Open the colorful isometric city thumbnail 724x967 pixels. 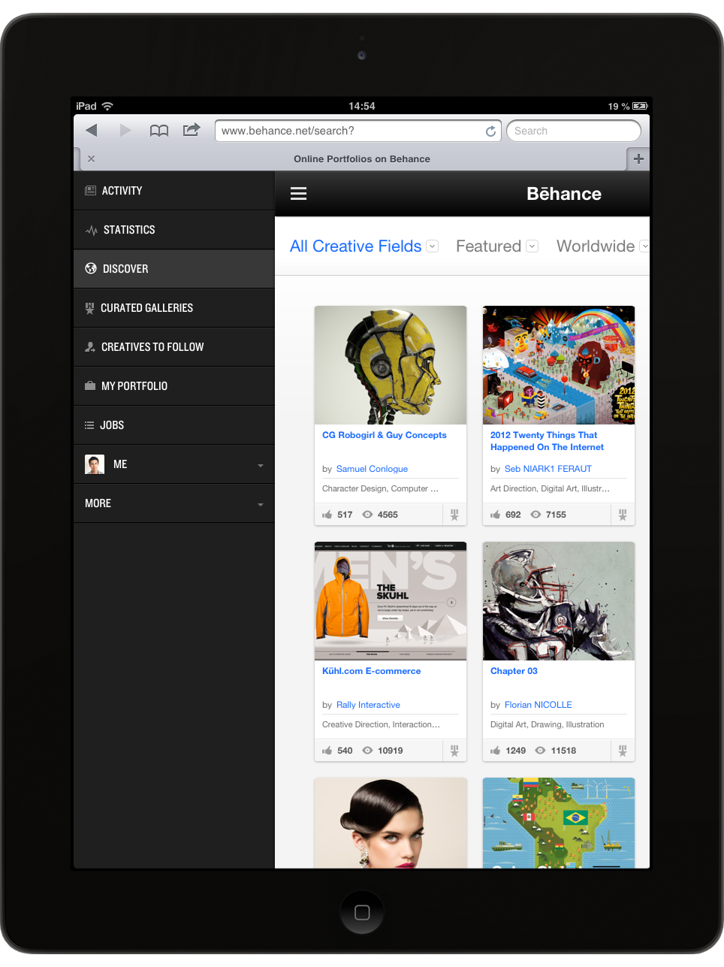click(559, 365)
